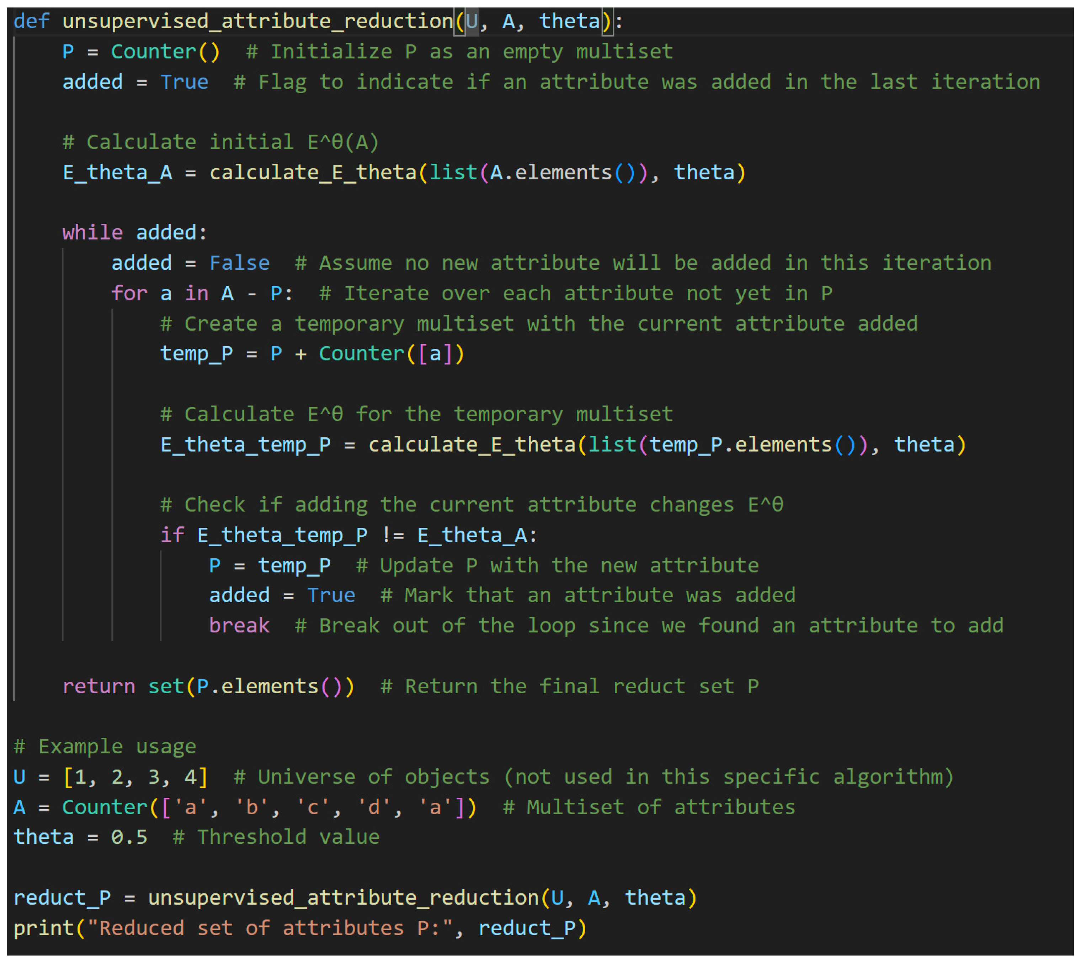Click the True value assigned to added
Viewport: 1081px width, 963px height.
pyautogui.click(x=184, y=81)
